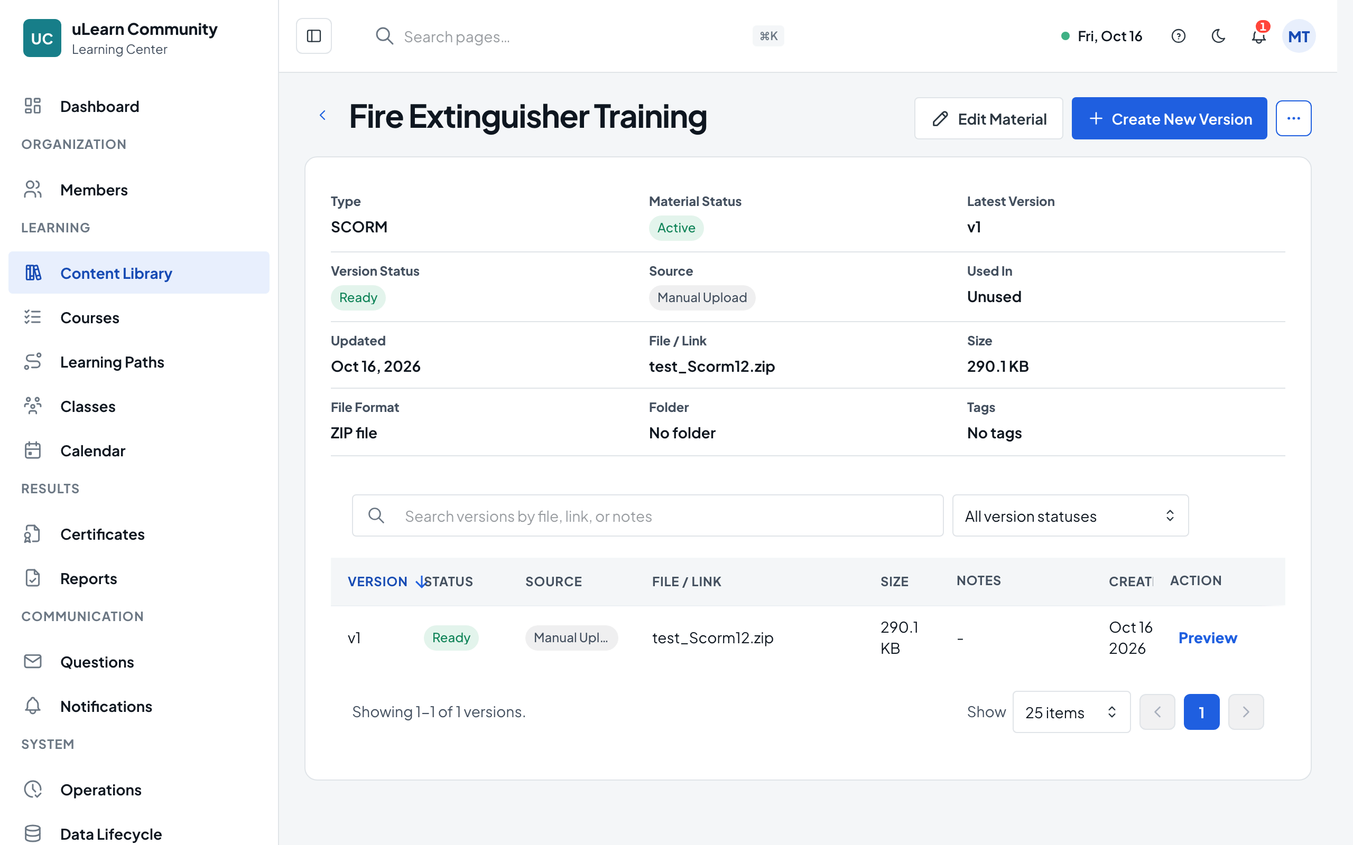Screen dimensions: 1353x845
Task: Focus the search versions input field
Action: coord(647,515)
